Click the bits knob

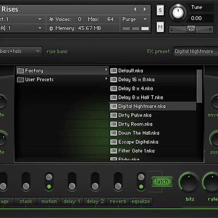189,182
